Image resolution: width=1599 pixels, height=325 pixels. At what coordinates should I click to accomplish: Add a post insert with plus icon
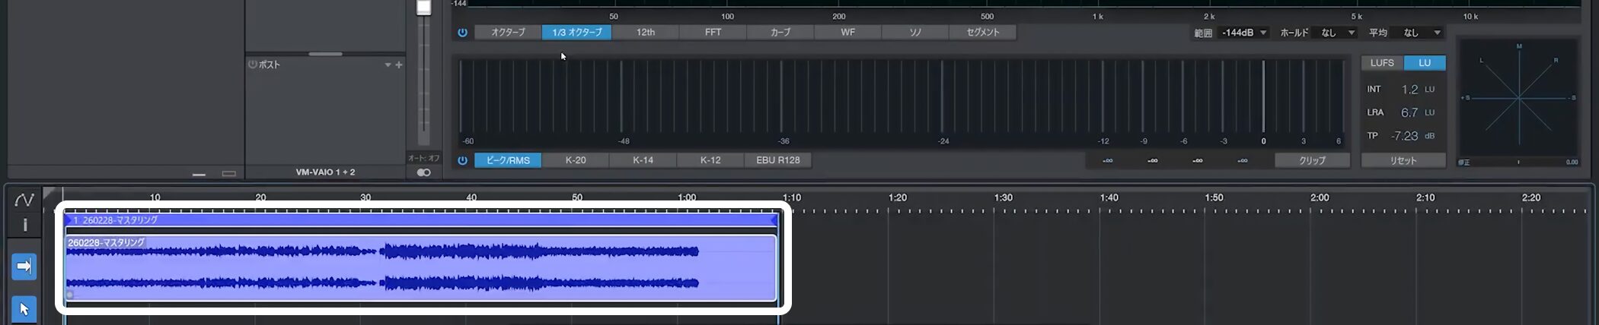click(x=399, y=65)
